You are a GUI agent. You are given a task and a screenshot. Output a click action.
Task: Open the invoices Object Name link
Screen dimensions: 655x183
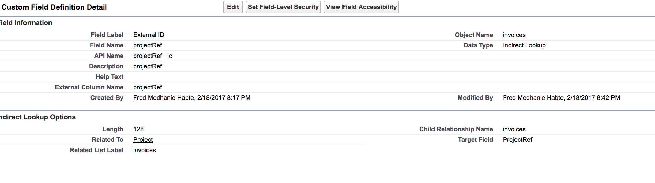click(514, 35)
